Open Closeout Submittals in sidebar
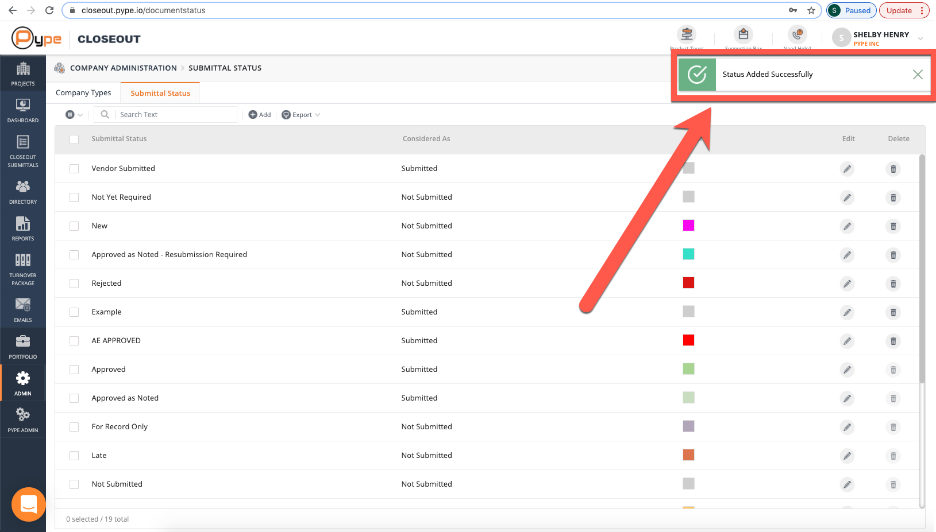The image size is (936, 532). [x=23, y=151]
